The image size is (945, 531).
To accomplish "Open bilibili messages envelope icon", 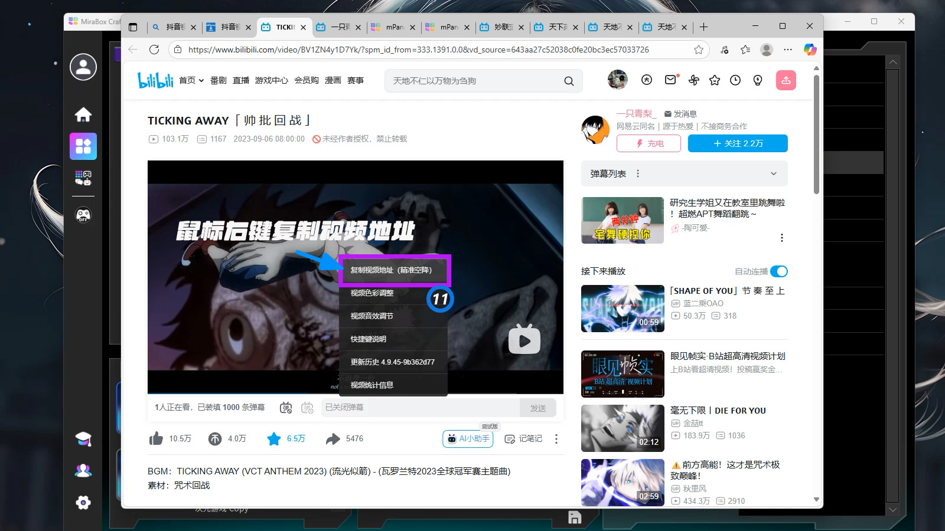I will click(671, 80).
